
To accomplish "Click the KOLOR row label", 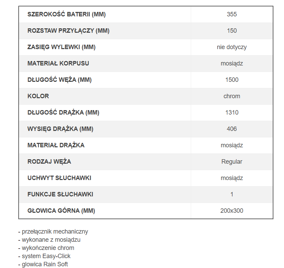I will (38, 96).
